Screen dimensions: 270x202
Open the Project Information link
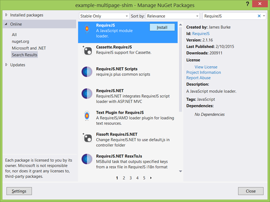[204, 73]
